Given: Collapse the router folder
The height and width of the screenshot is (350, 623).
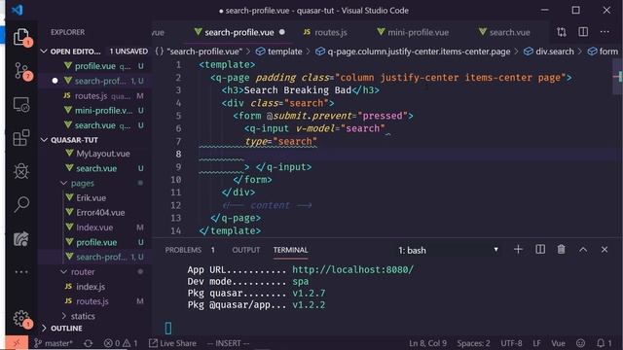Looking at the screenshot, I should pos(63,272).
